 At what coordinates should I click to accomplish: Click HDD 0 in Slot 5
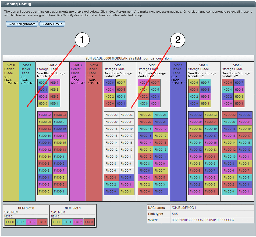[110, 103]
